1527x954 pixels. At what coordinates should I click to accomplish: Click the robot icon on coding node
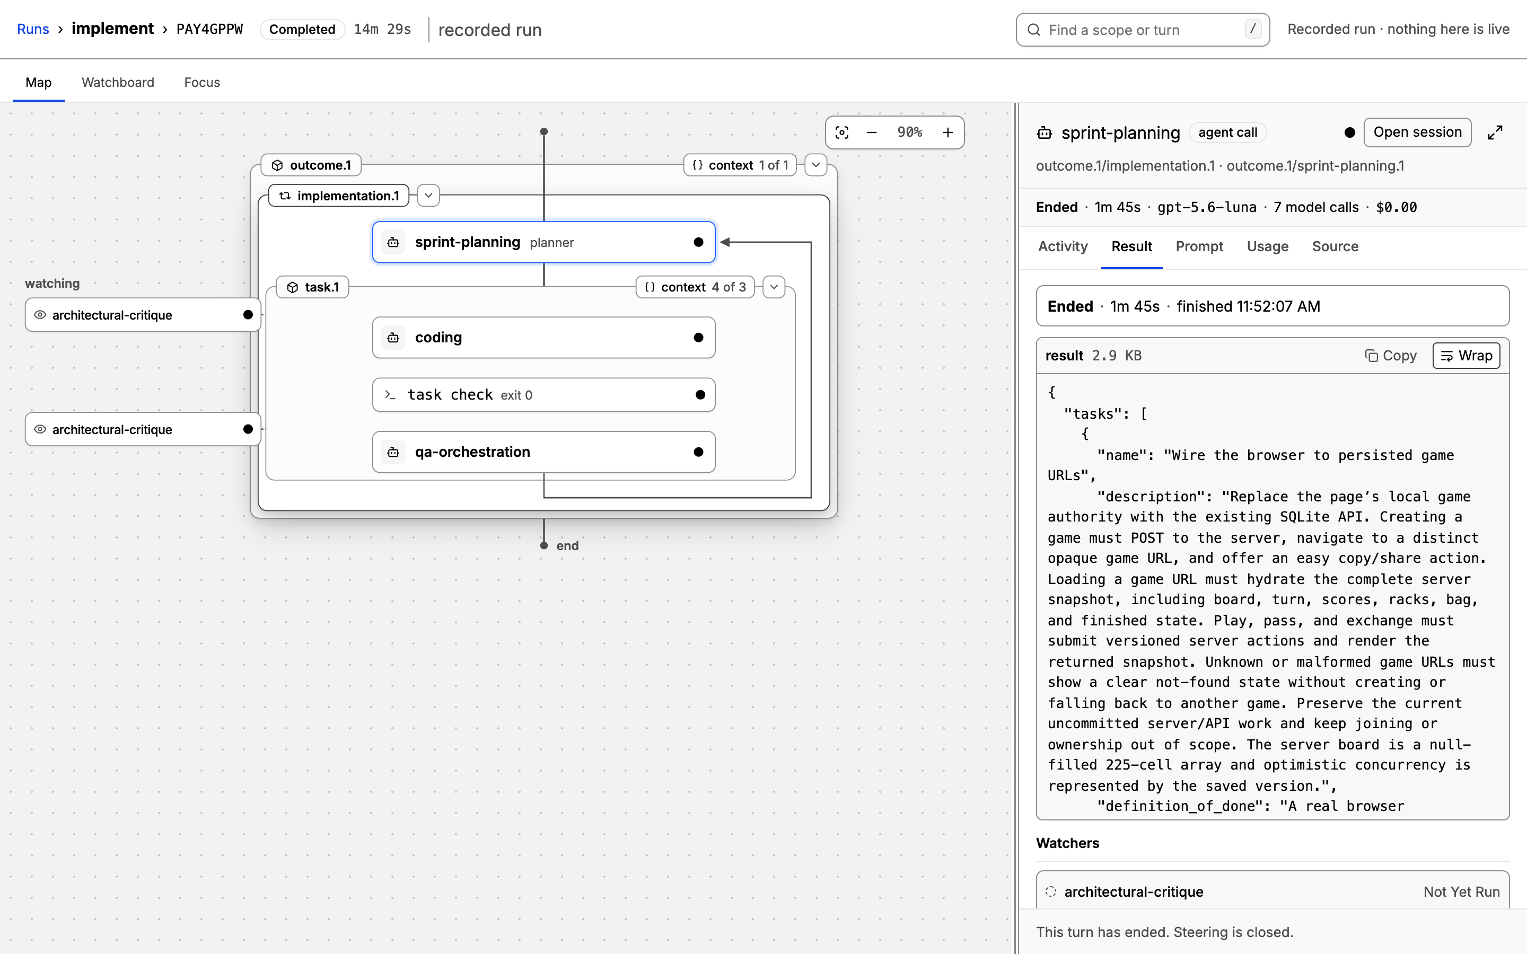pyautogui.click(x=393, y=338)
